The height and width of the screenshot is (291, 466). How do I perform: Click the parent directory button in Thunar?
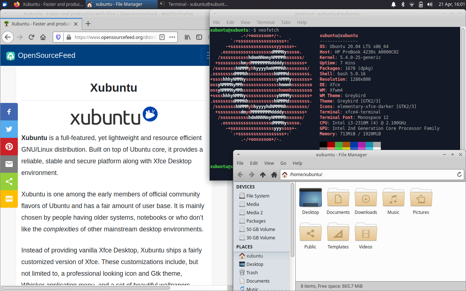coord(262,175)
